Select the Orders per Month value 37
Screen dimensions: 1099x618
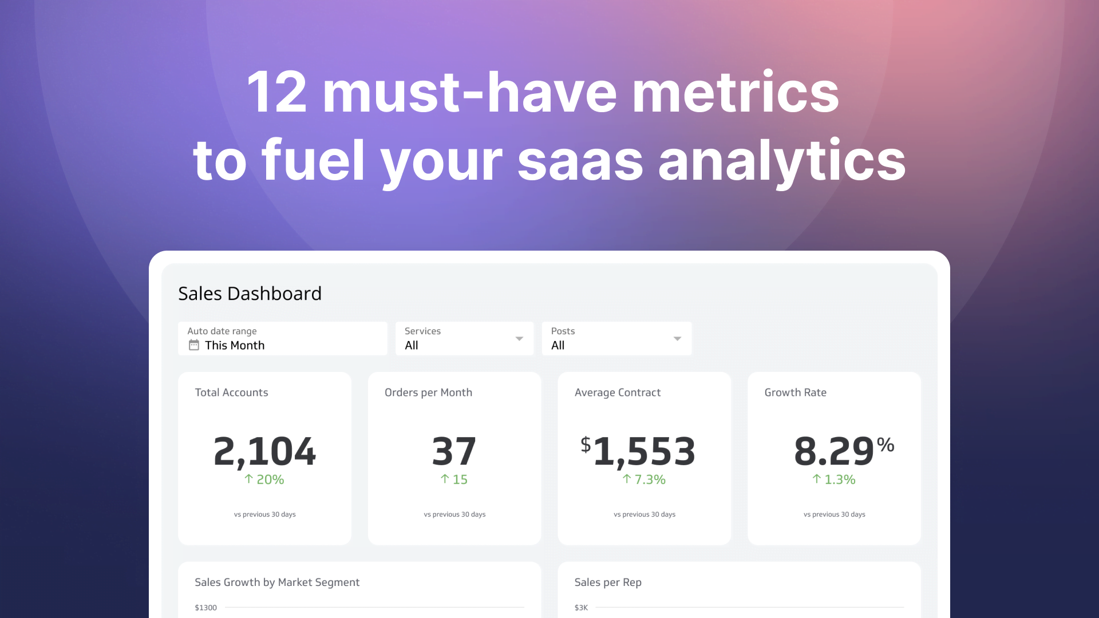(x=454, y=451)
